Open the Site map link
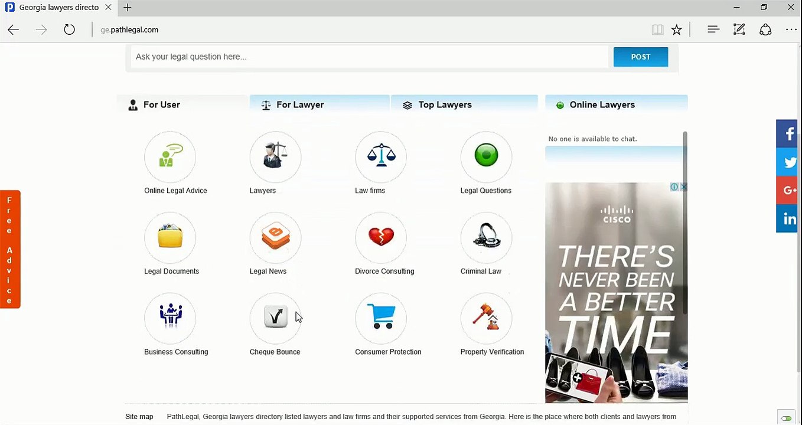The height and width of the screenshot is (425, 802). click(x=139, y=417)
